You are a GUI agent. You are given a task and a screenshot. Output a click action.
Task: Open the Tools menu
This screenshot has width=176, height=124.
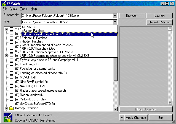(x=24, y=9)
